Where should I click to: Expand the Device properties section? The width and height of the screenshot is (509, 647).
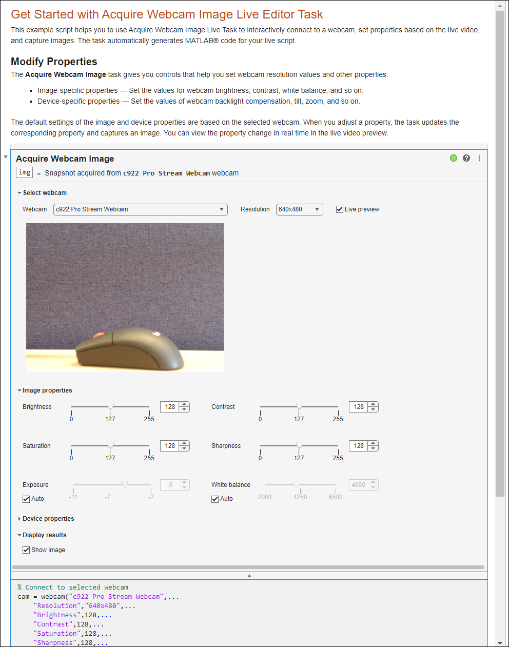point(19,518)
